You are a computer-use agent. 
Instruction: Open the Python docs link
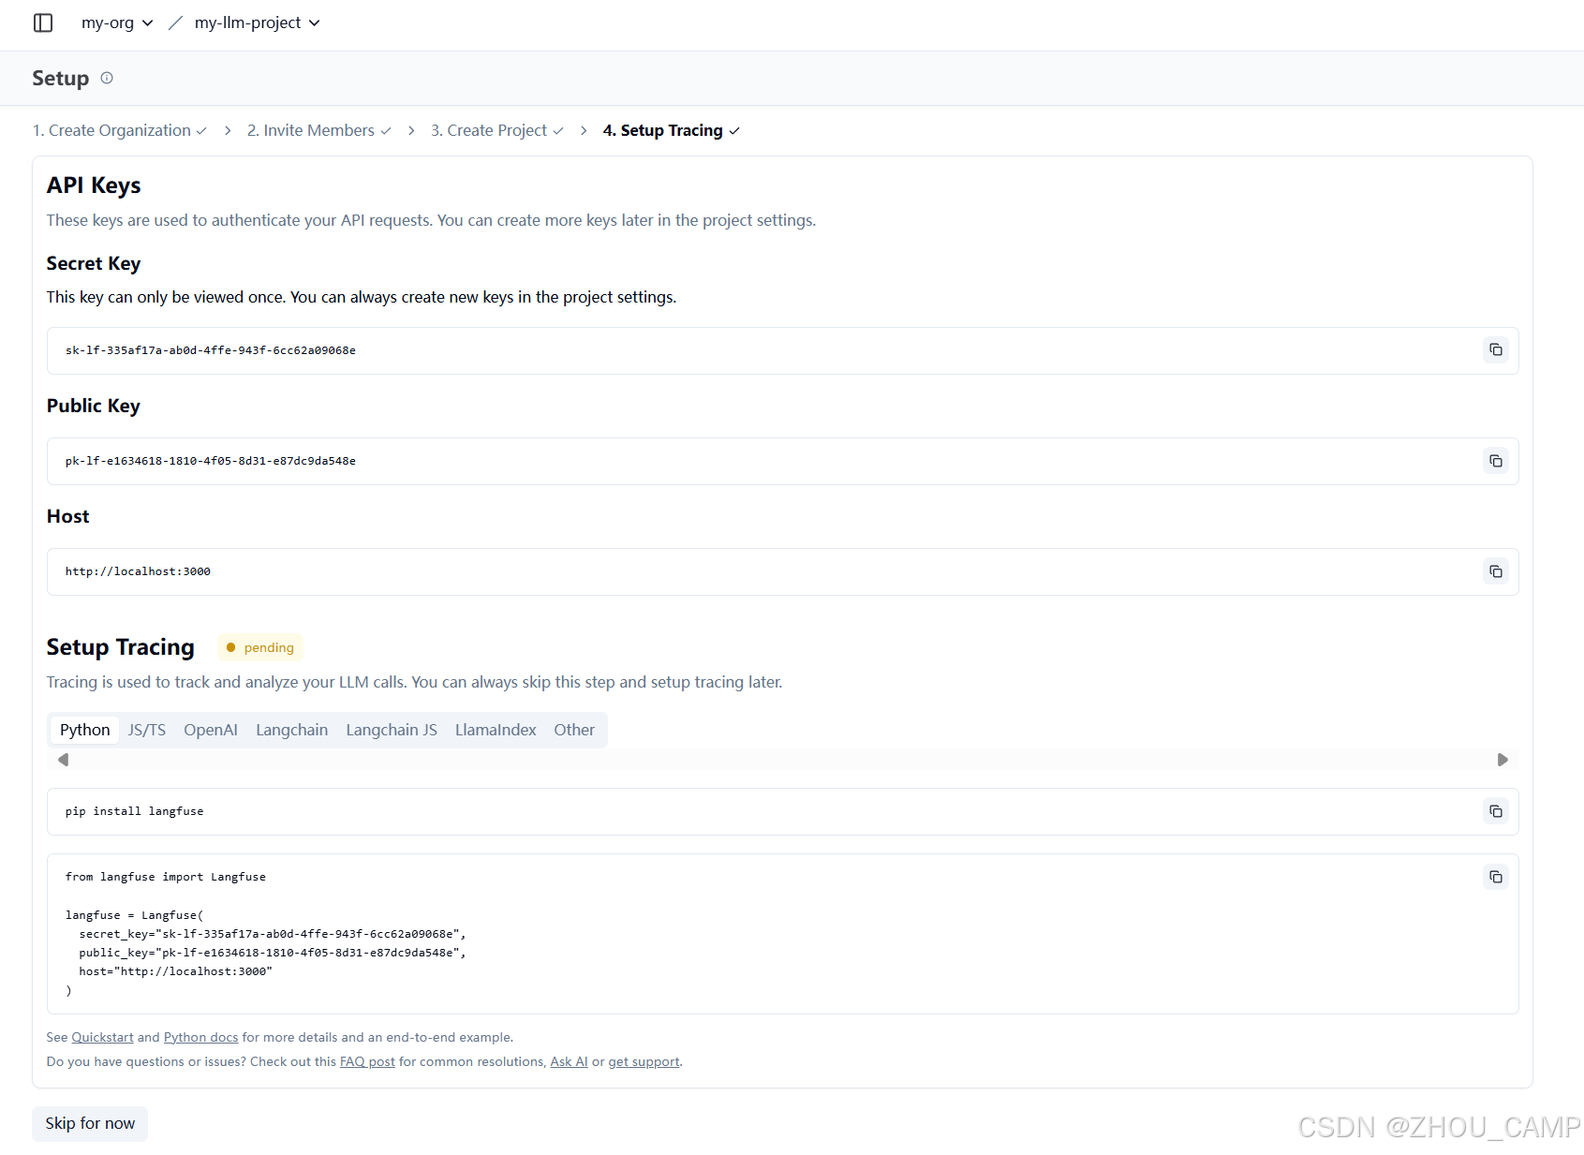[200, 1037]
